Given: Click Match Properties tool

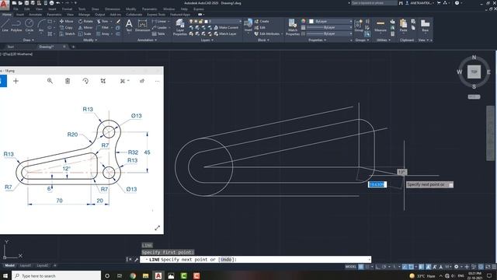Looking at the screenshot, I should 293,27.
